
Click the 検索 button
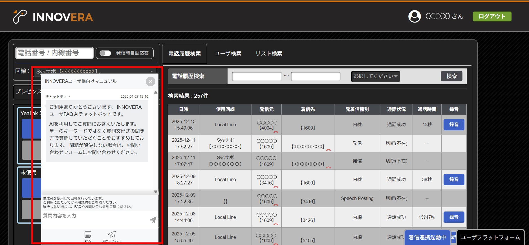[x=451, y=76]
